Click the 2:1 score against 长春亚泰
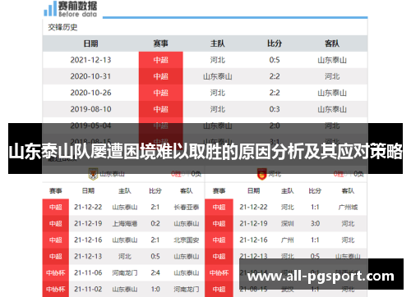Screen dimensions: 411x297 click(x=155, y=208)
